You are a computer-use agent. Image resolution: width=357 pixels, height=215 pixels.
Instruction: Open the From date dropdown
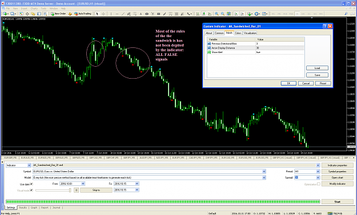coord(83,184)
